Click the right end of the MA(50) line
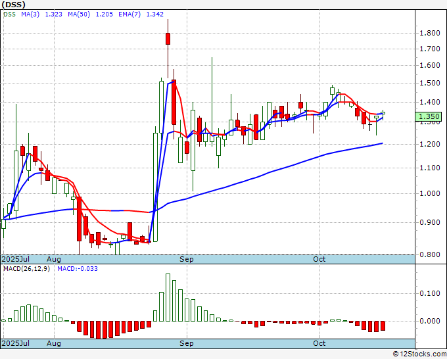 click(x=382, y=143)
